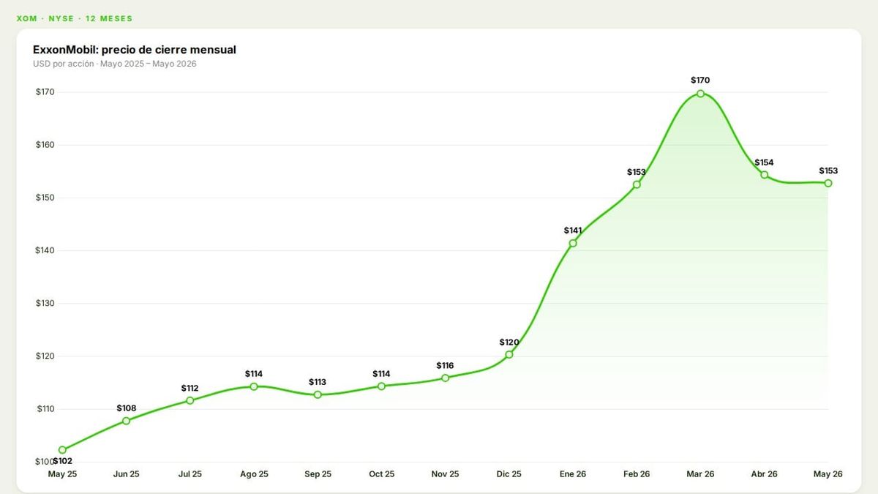Click the Sep 25 data point marker
This screenshot has height=494, width=878.
point(318,394)
